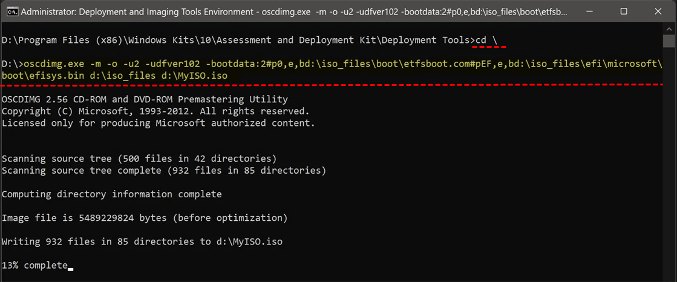The width and height of the screenshot is (677, 282).
Task: Click the 'Scanning source tree (500 files' line
Action: pyautogui.click(x=139, y=159)
